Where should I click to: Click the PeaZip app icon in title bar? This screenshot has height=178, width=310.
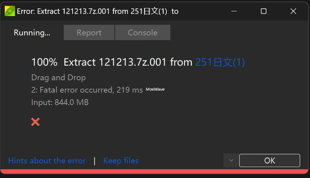10,11
